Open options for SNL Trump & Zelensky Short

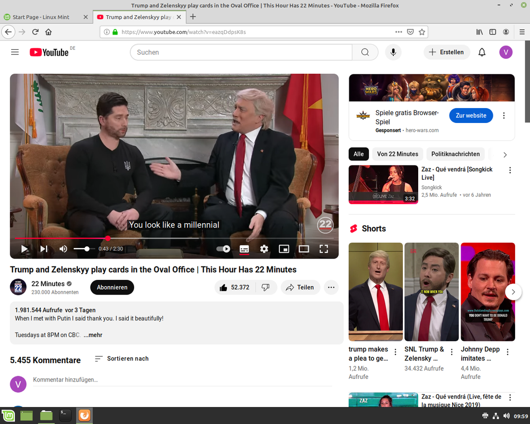click(452, 352)
